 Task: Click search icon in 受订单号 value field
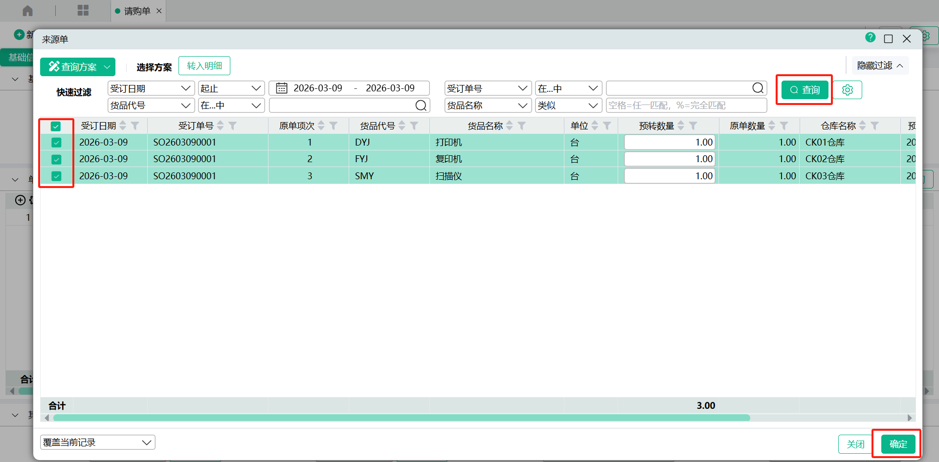coord(758,88)
